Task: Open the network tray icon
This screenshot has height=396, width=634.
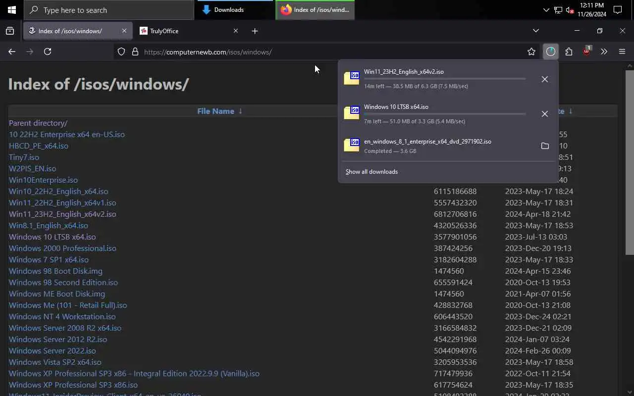Action: [558, 10]
